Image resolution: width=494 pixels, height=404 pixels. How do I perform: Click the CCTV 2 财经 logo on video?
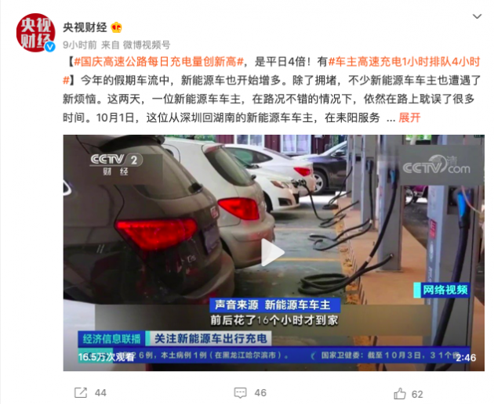pos(116,164)
